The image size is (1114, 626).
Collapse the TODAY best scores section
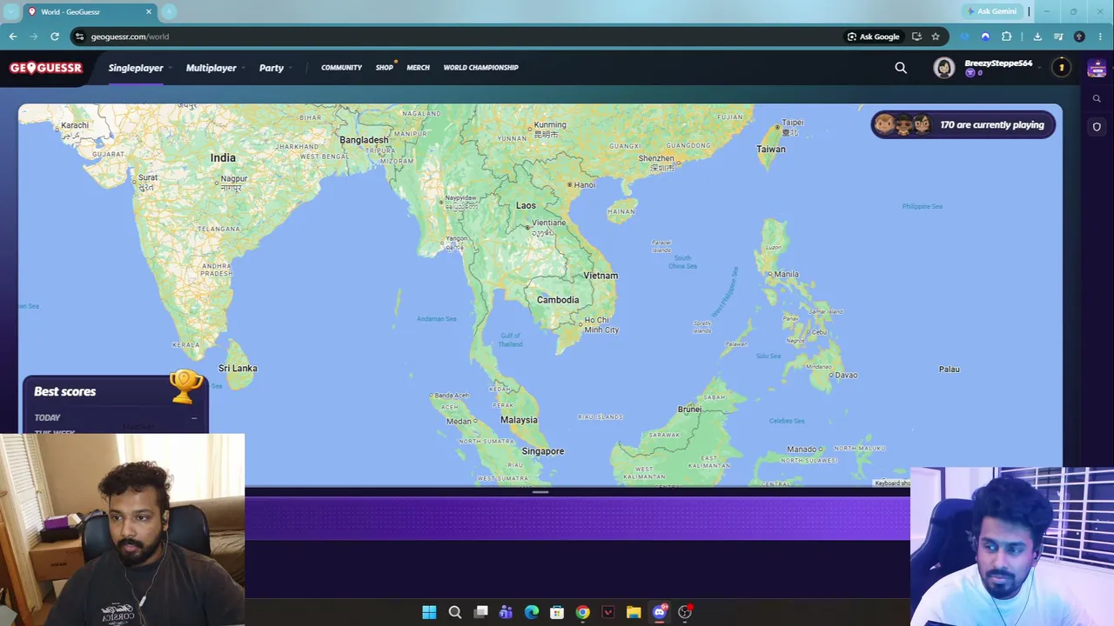click(x=194, y=418)
